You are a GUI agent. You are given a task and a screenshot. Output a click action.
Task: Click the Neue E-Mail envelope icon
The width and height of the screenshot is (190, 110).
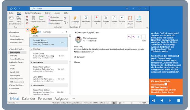point(11,18)
